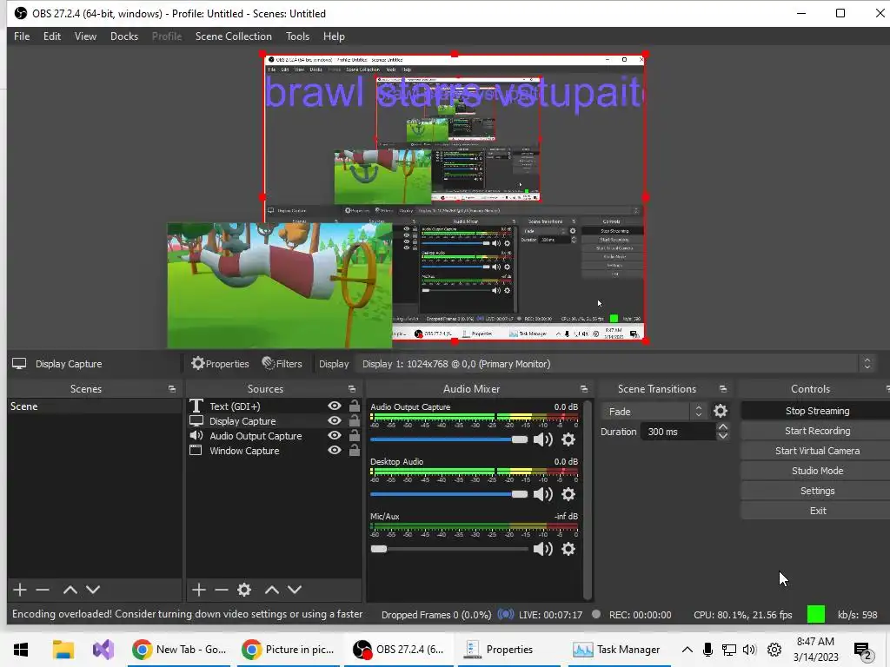Image resolution: width=890 pixels, height=667 pixels.
Task: Open Desktop Audio settings gear
Action: (568, 494)
